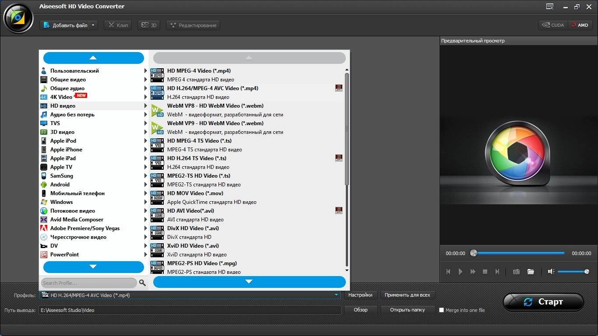Toggle AMD acceleration button
Image resolution: width=598 pixels, height=336 pixels.
(x=580, y=25)
